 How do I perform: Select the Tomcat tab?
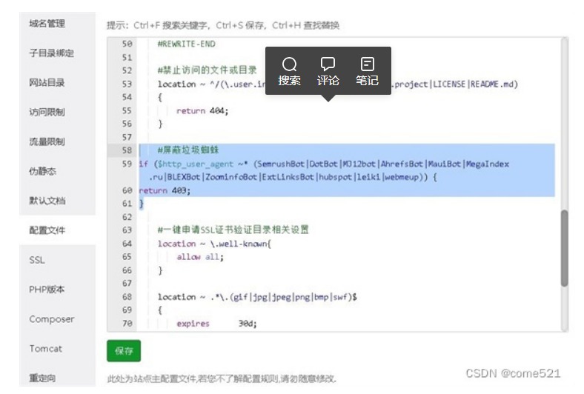[46, 348]
